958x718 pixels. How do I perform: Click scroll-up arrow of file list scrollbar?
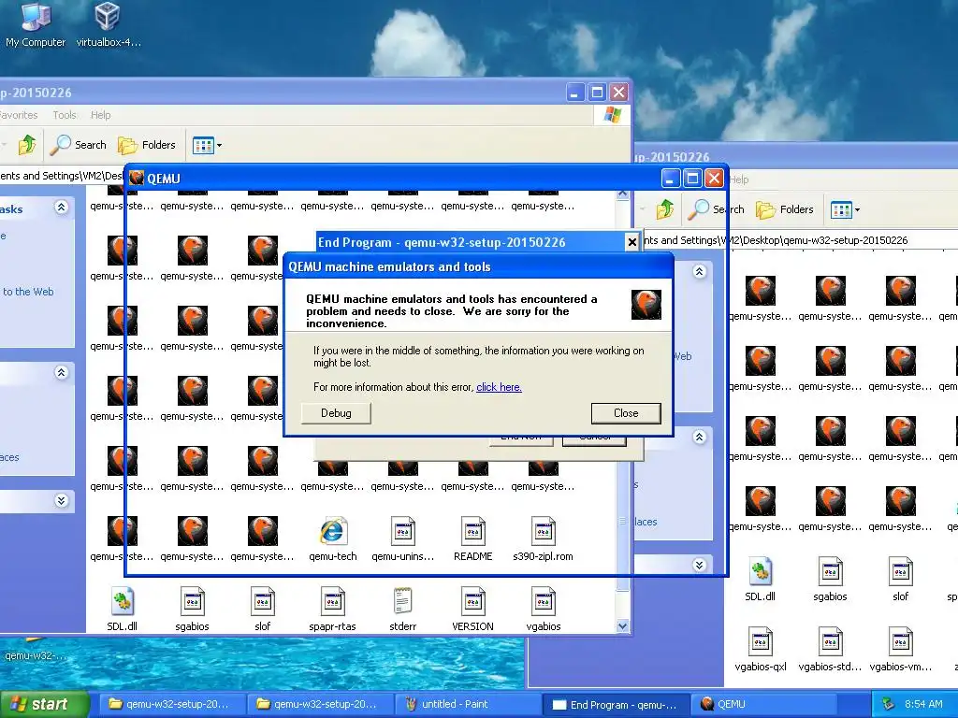click(622, 194)
